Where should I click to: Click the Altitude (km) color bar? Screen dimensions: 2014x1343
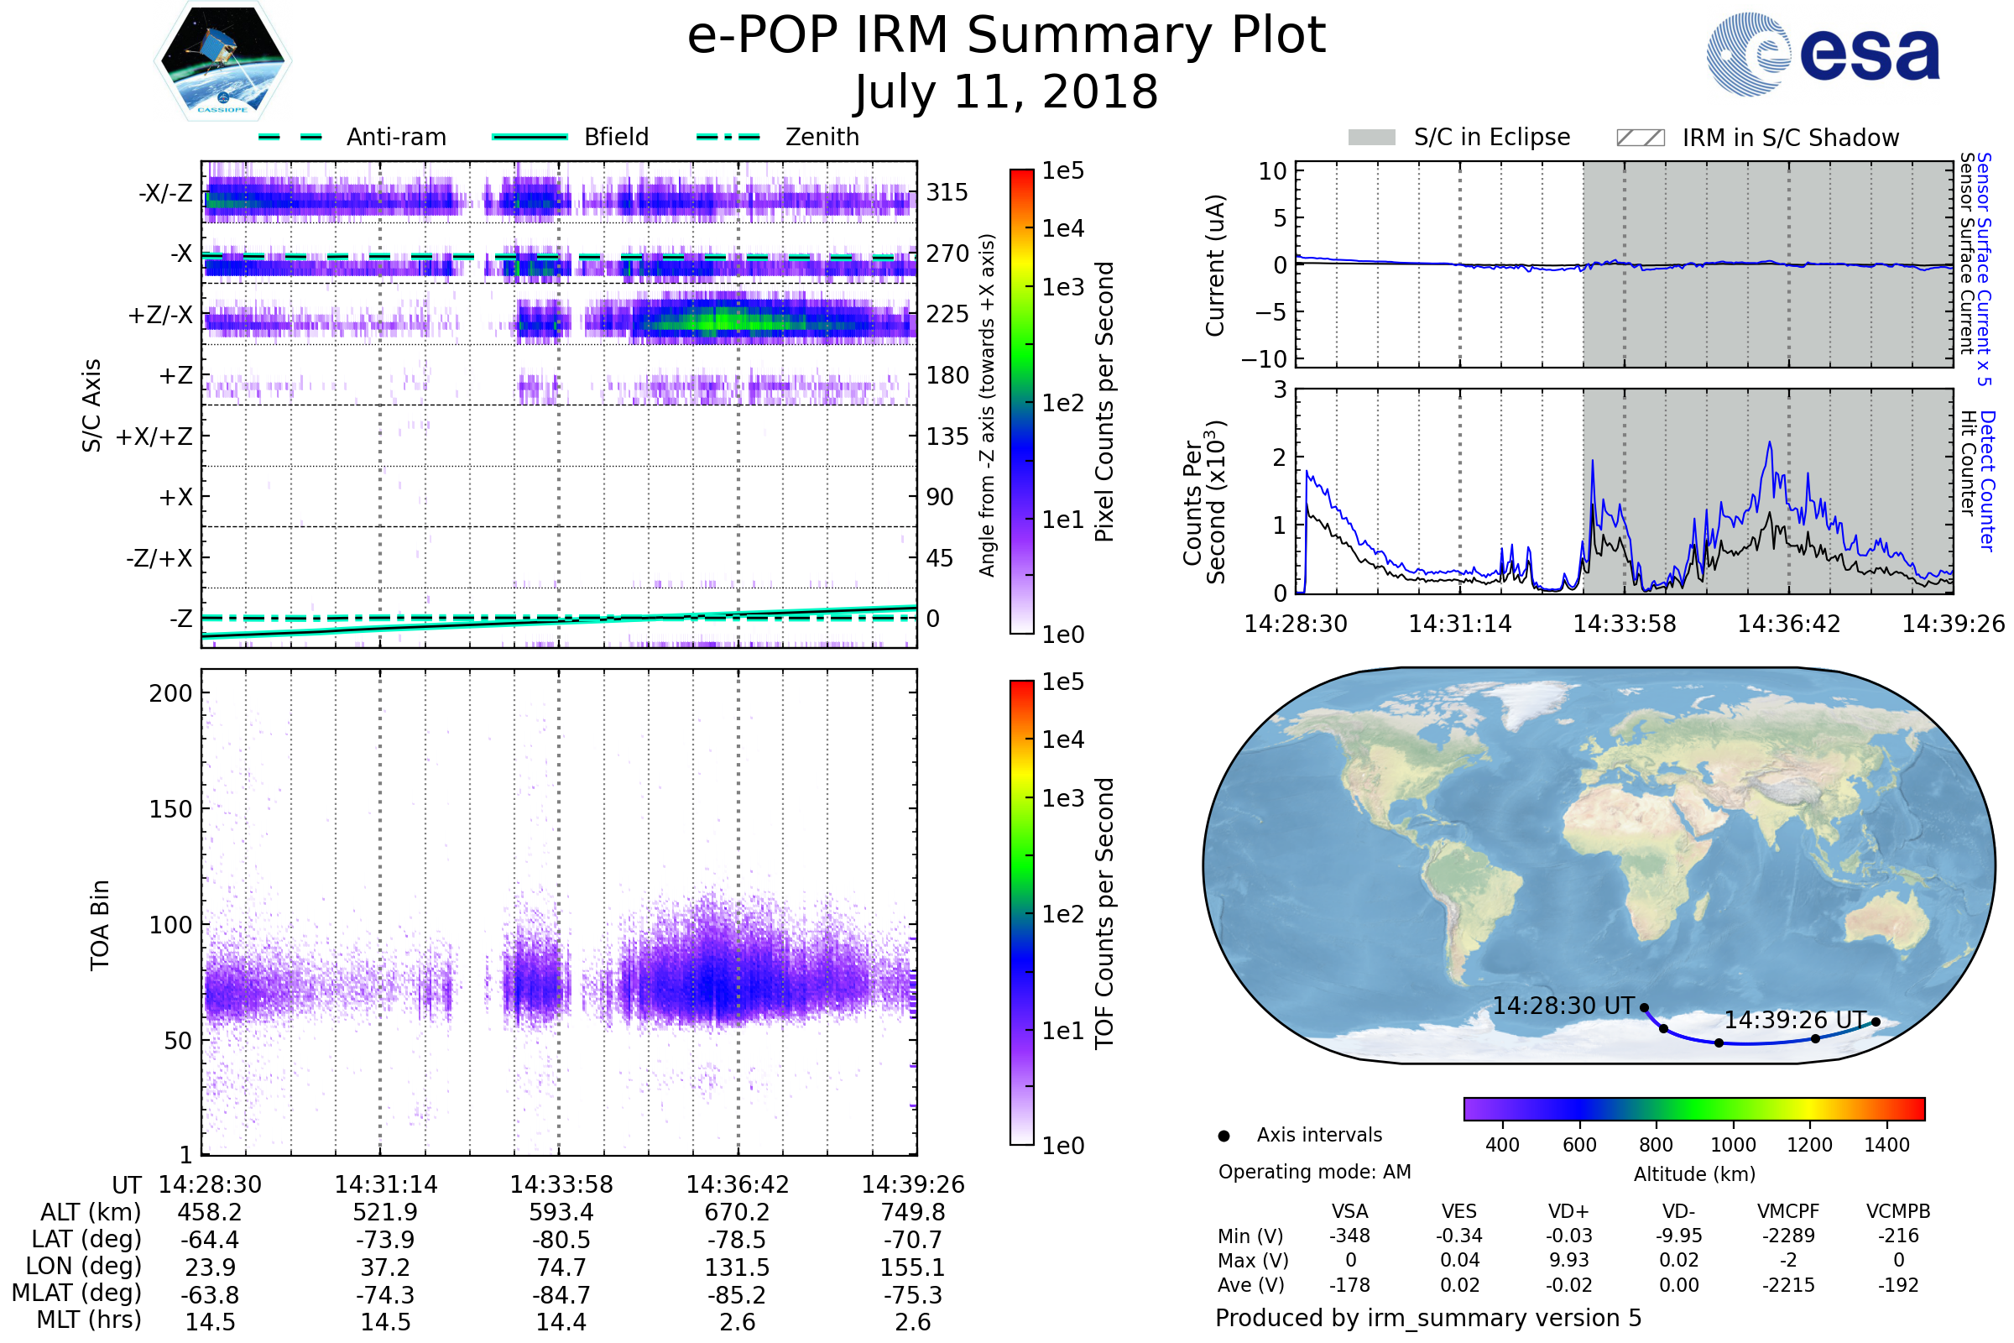pyautogui.click(x=1693, y=1108)
